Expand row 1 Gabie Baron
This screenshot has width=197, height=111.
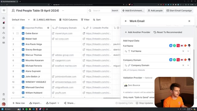click(x=18, y=33)
